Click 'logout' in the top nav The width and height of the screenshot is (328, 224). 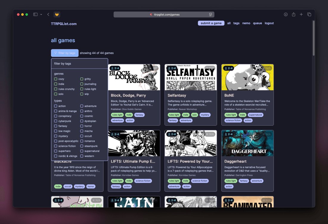[269, 23]
